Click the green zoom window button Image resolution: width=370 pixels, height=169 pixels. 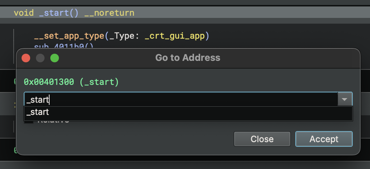pyautogui.click(x=55, y=58)
